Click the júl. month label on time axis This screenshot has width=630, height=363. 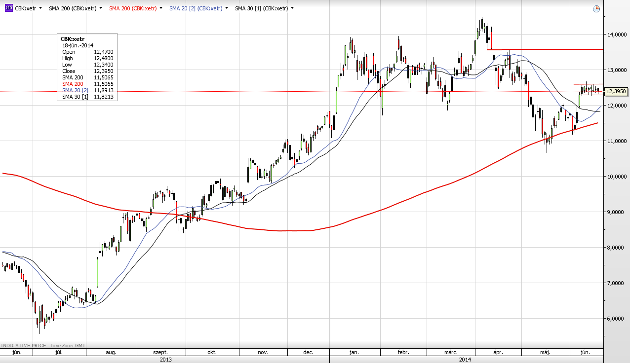(x=58, y=353)
